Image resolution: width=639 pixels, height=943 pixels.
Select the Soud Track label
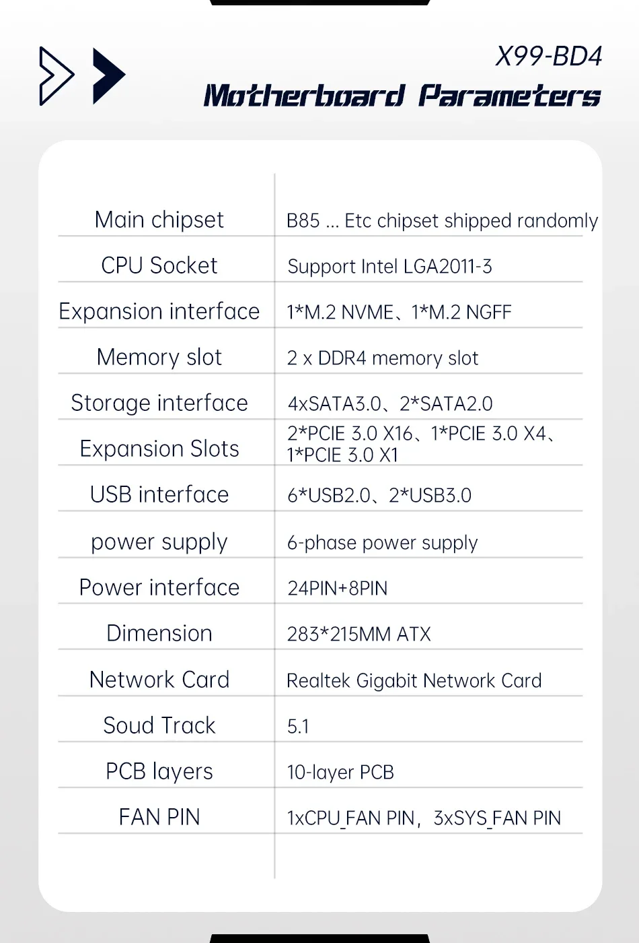[159, 725]
